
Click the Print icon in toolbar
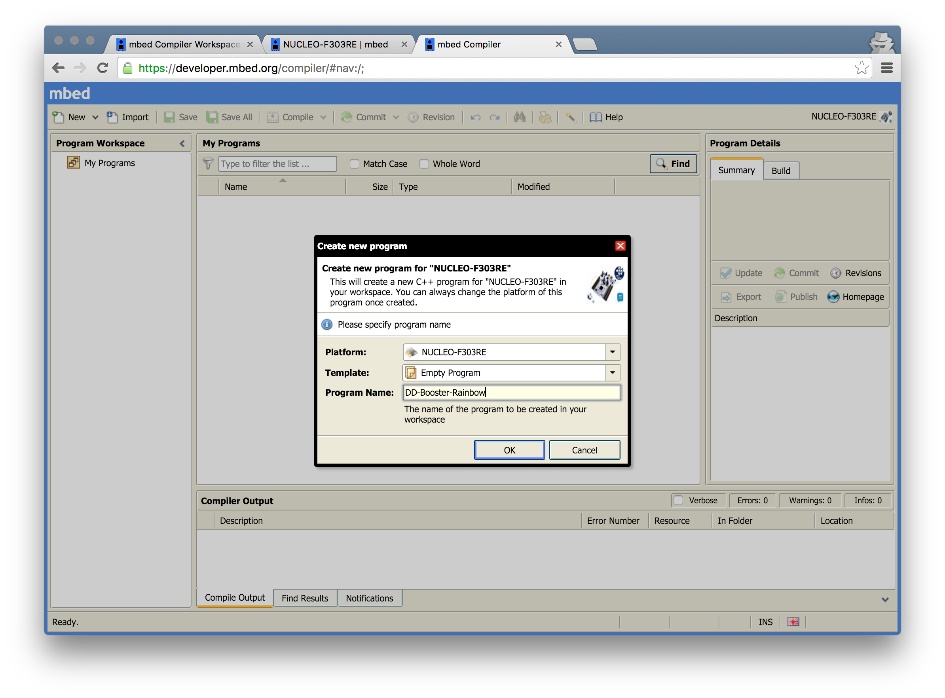pyautogui.click(x=545, y=117)
